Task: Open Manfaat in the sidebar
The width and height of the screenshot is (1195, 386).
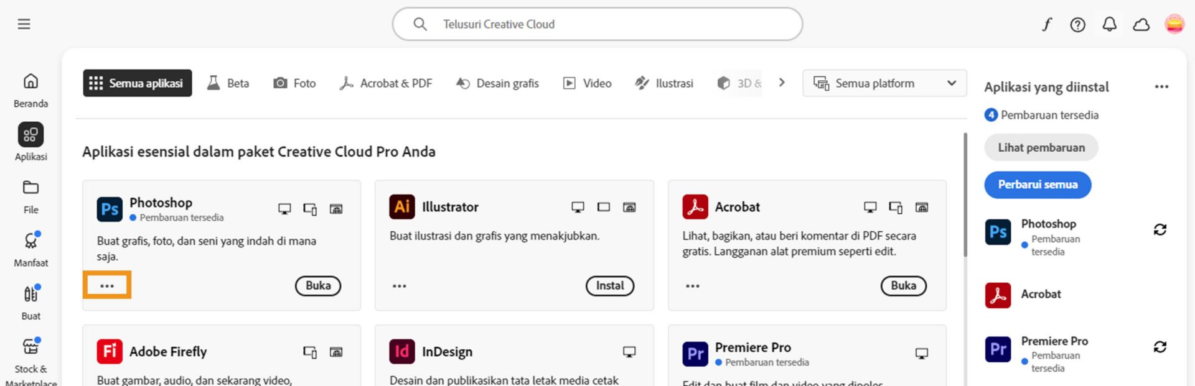Action: click(30, 250)
